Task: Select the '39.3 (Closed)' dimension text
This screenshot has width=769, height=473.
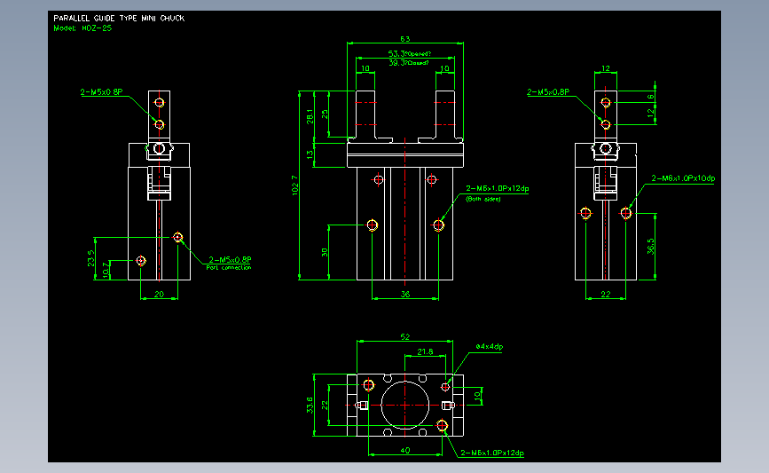Action: 409,63
